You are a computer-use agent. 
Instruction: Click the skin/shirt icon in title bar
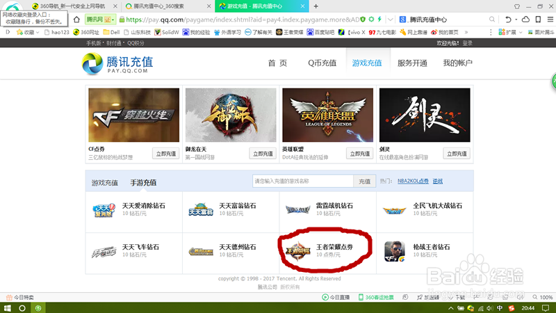pyautogui.click(x=517, y=6)
